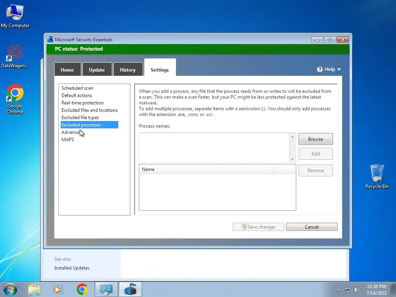Click the Security Essentials title bar icon
396x297 pixels.
pyautogui.click(x=50, y=40)
